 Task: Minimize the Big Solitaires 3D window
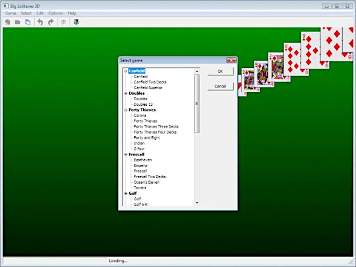326,6
